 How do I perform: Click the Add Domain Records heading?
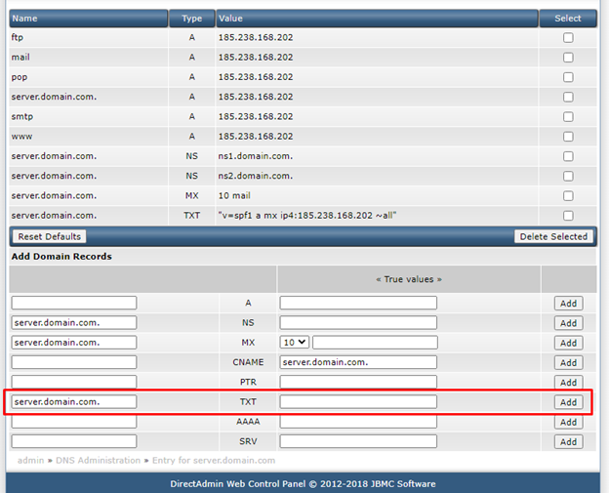(61, 257)
